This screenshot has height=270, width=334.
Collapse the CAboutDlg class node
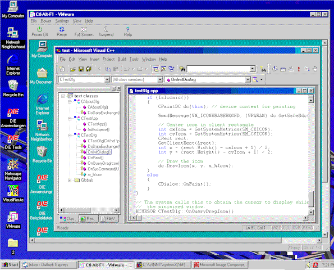pos(70,102)
